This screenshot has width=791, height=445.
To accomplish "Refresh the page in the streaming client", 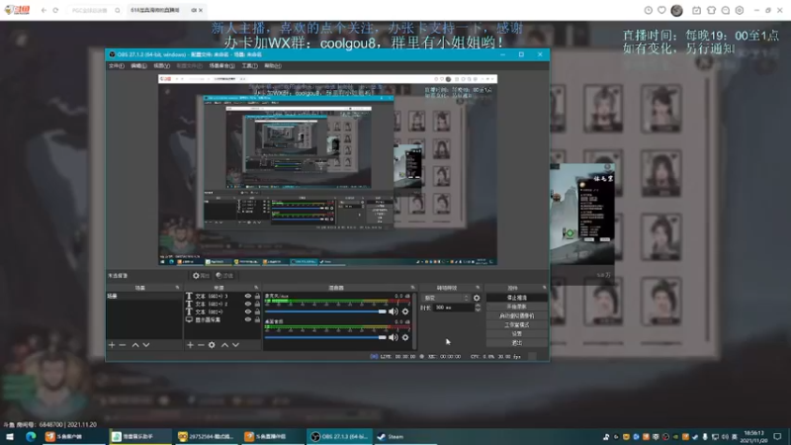I will pyautogui.click(x=55, y=10).
